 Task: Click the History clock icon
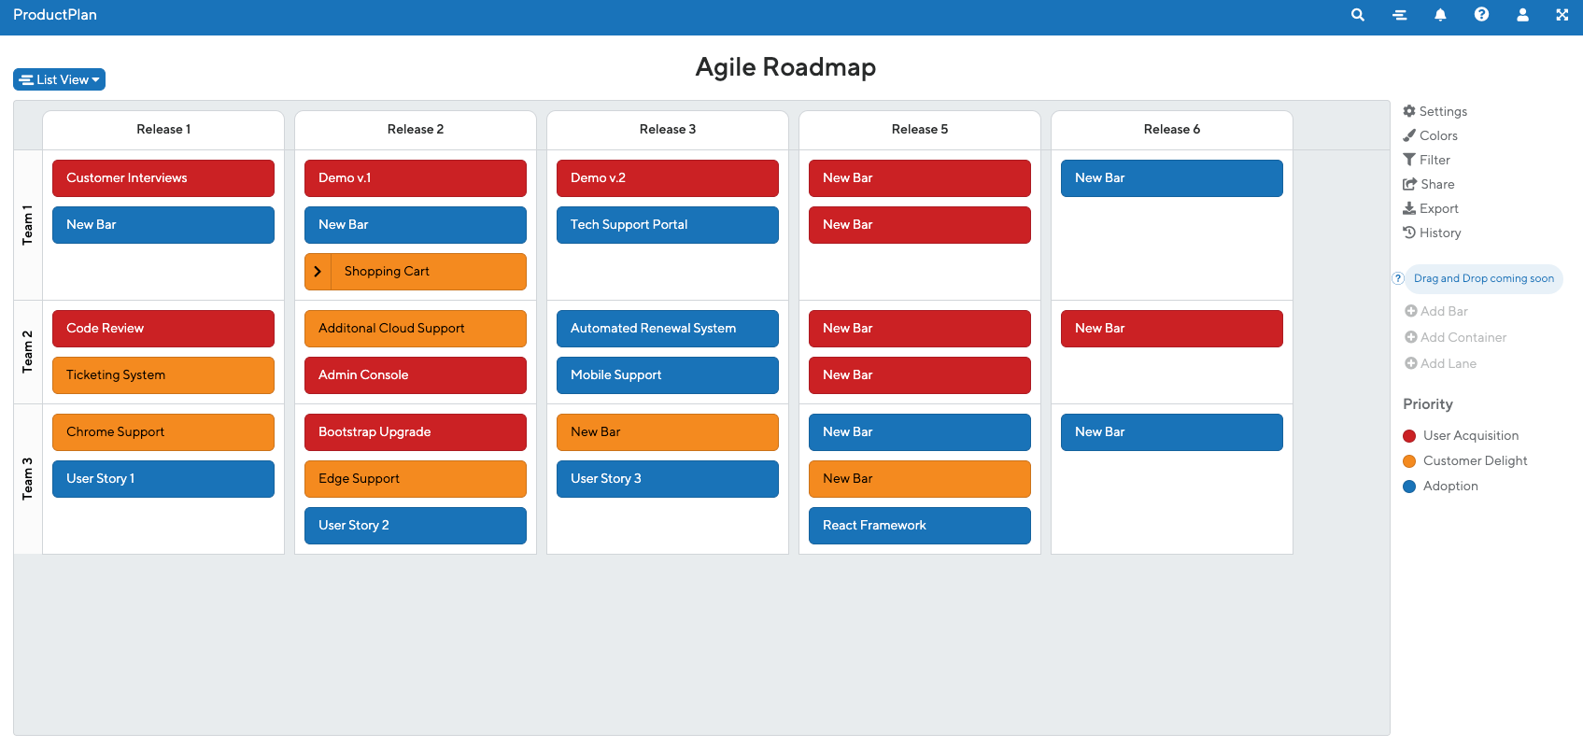[x=1409, y=233]
